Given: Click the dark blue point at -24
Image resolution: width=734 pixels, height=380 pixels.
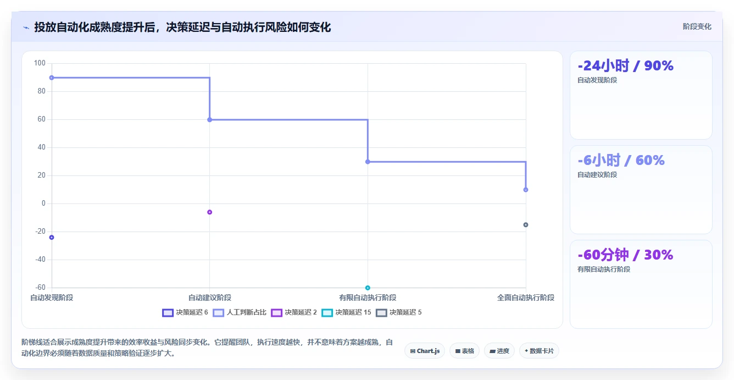Looking at the screenshot, I should tap(52, 238).
